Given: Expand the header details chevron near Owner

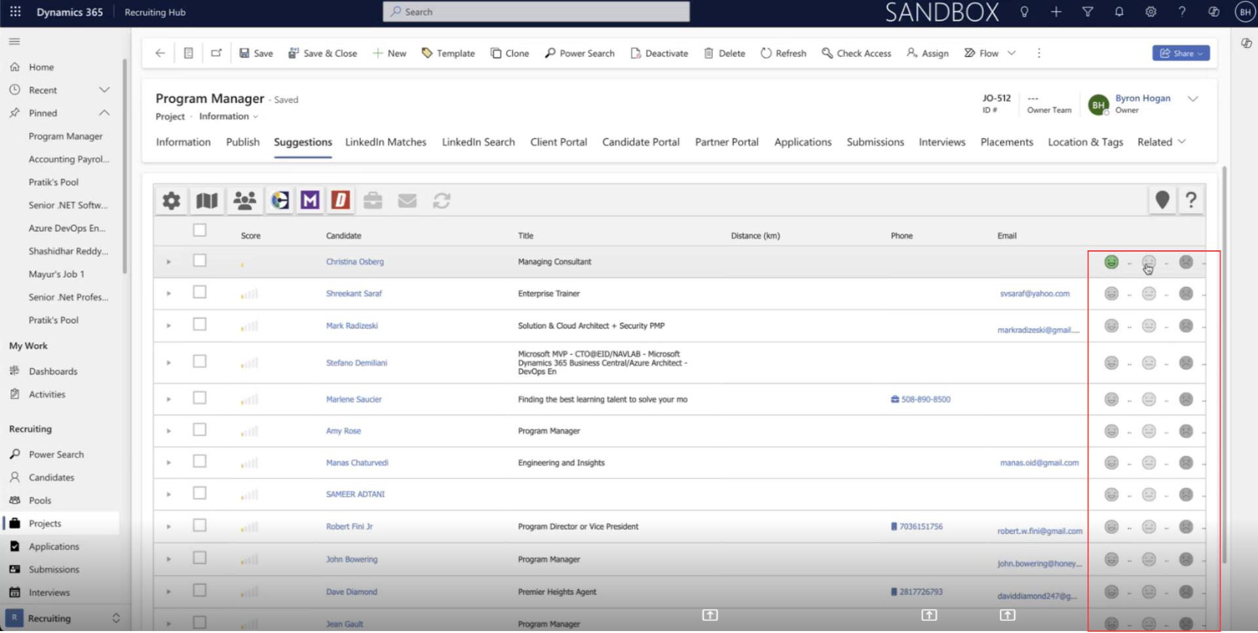Looking at the screenshot, I should (x=1193, y=99).
